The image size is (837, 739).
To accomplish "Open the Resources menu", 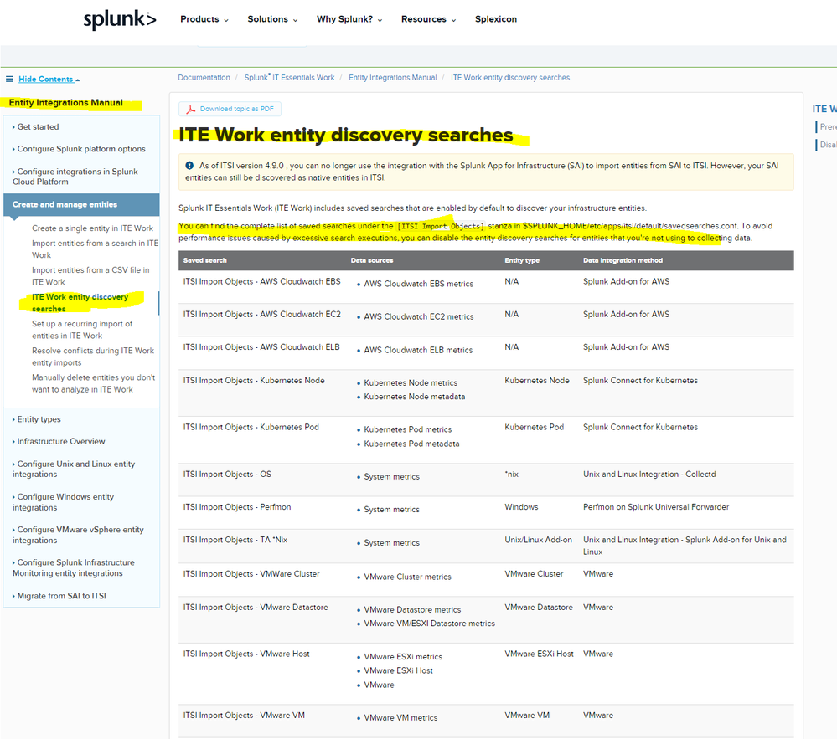I will pyautogui.click(x=429, y=19).
